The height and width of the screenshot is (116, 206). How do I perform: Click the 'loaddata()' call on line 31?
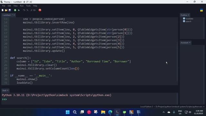click(24, 83)
